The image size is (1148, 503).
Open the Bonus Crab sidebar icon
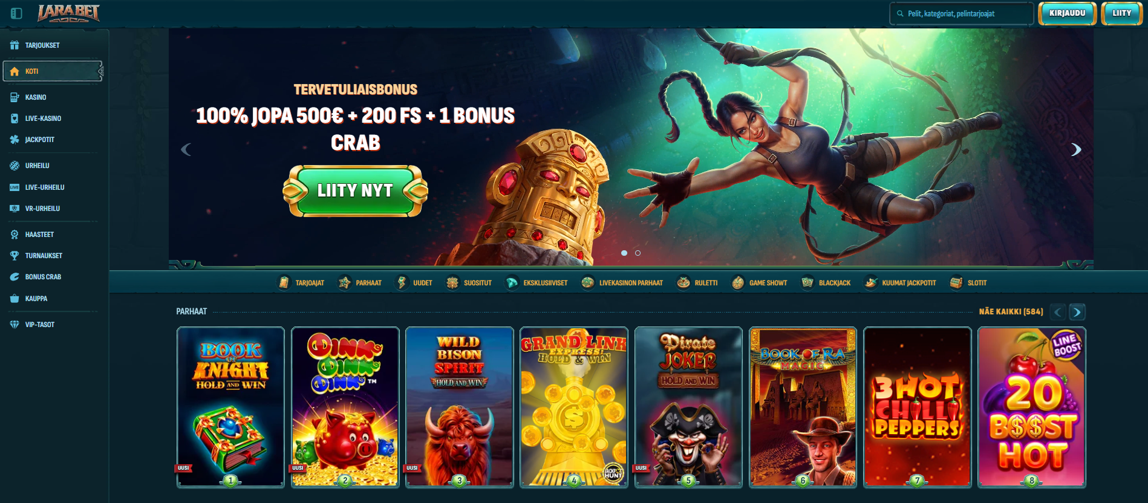15,277
